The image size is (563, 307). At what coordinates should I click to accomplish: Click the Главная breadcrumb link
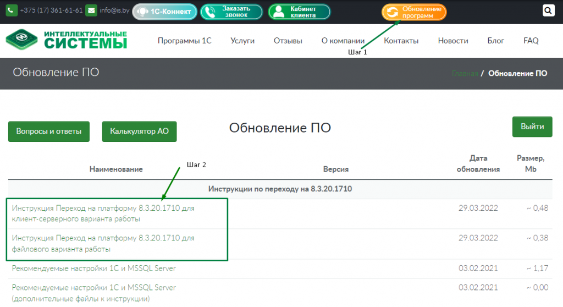point(465,73)
